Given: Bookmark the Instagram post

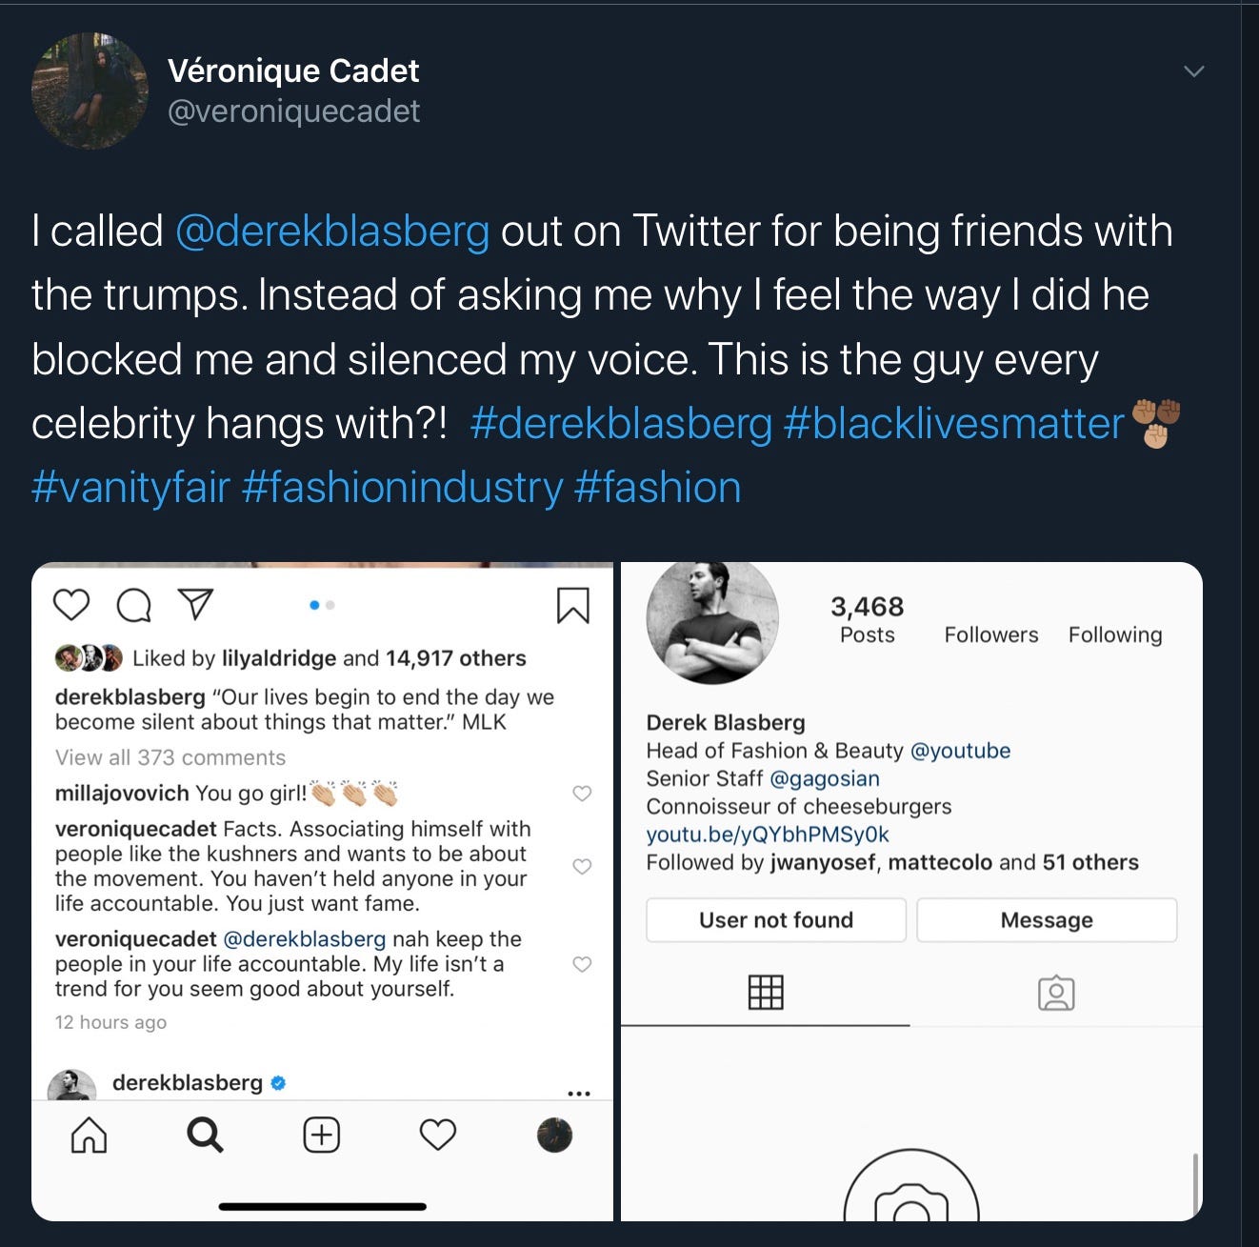Looking at the screenshot, I should click(x=573, y=605).
